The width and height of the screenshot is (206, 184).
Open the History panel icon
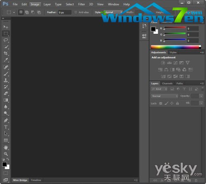(x=144, y=26)
